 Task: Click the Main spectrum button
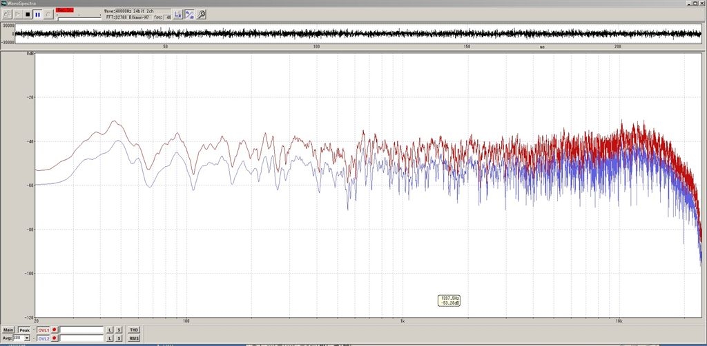tap(8, 329)
